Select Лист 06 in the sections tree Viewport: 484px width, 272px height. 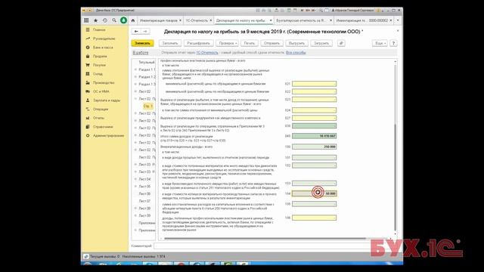[144, 193]
